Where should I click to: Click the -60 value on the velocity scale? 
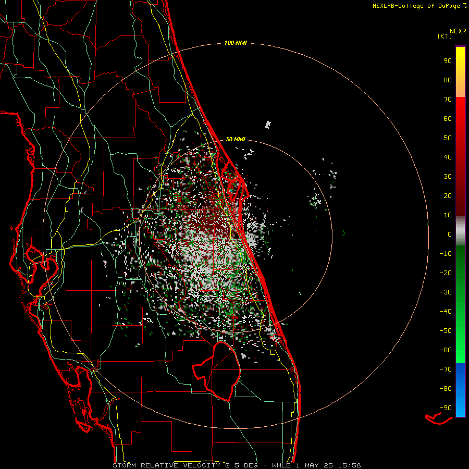pos(446,350)
